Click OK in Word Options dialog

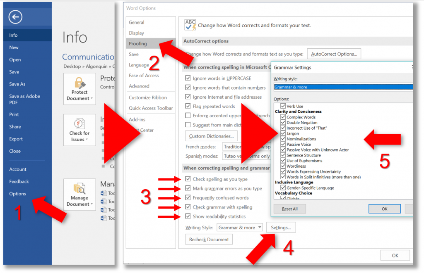pos(395,256)
